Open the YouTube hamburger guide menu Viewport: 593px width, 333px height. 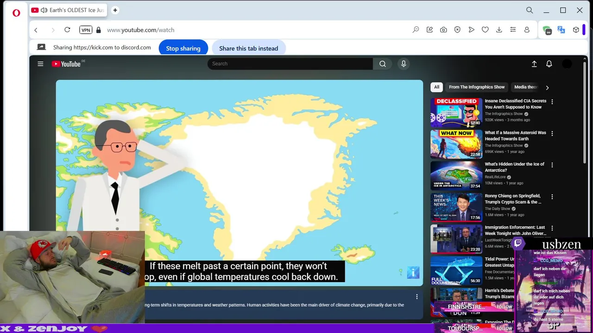tap(40, 64)
